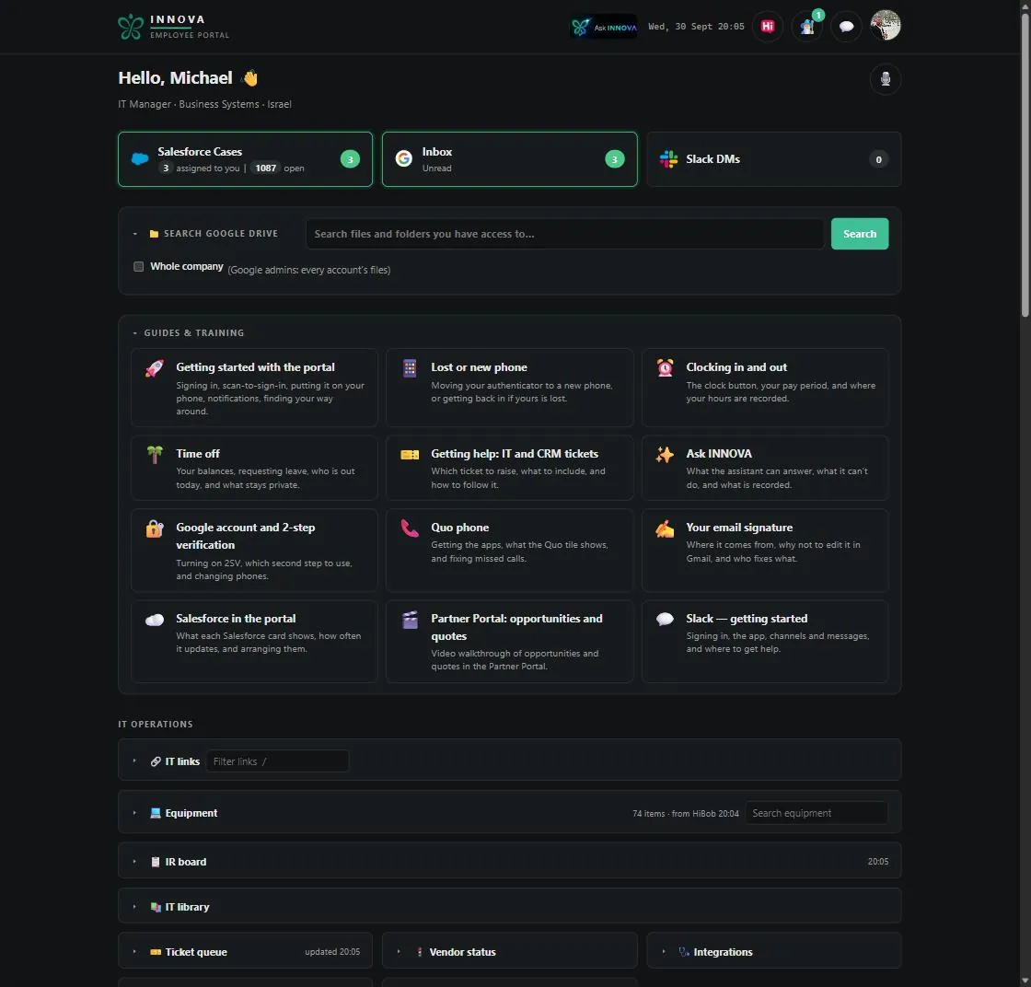Open the Inbox Unread card

click(510, 159)
